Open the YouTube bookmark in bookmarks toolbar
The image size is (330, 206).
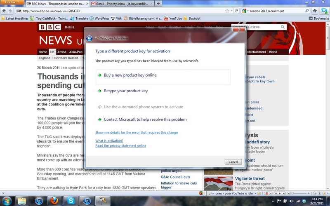point(173,18)
